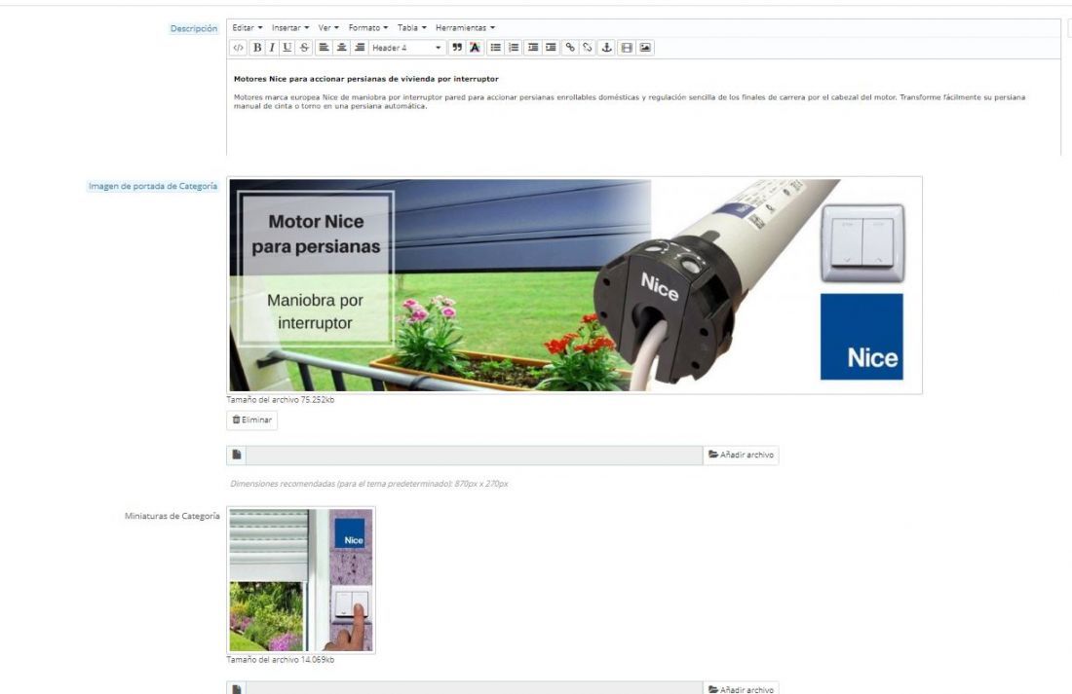Click the file icon beside thumbnail field
Viewport: 1072px width, 694px height.
(x=237, y=688)
